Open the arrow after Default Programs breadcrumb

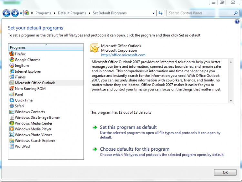89,13
